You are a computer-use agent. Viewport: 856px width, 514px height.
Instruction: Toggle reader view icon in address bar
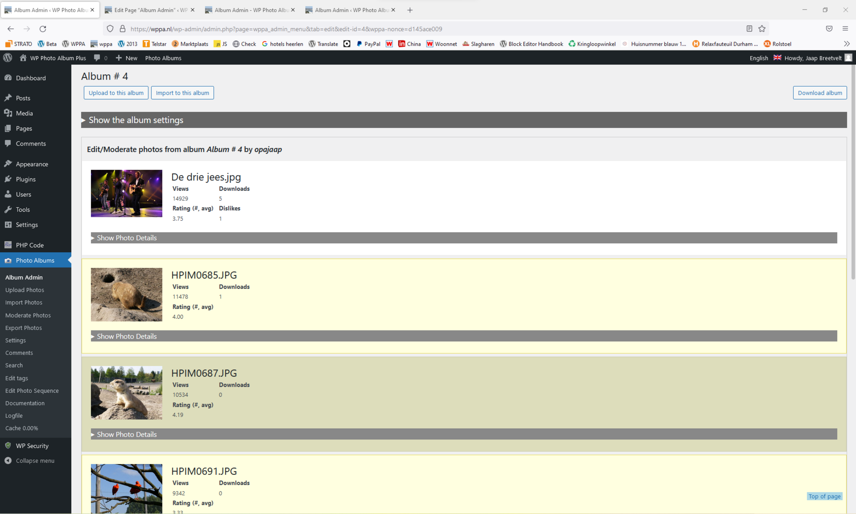click(x=749, y=29)
